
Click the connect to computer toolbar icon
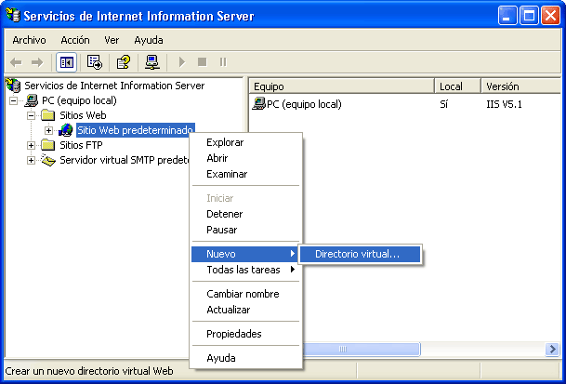point(152,62)
